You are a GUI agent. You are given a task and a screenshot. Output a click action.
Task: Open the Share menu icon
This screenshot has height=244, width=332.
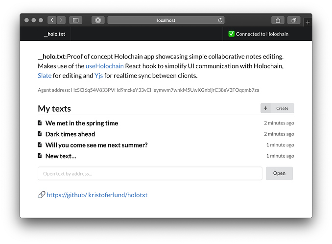click(x=278, y=20)
